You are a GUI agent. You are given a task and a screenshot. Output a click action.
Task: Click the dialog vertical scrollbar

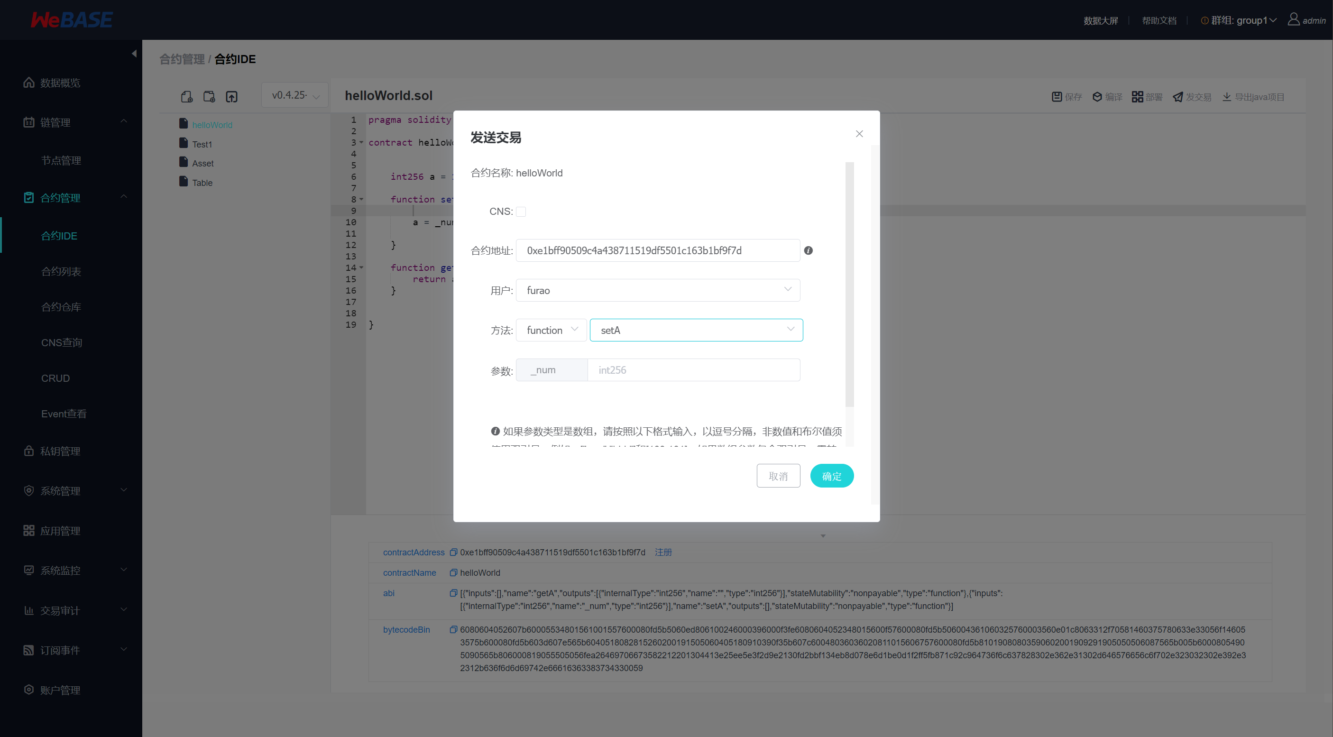849,285
